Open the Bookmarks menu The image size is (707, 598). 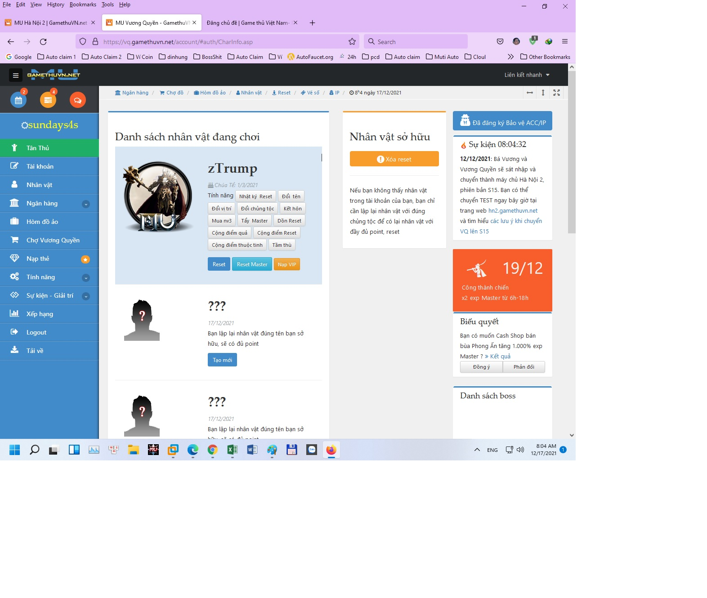coord(83,4)
